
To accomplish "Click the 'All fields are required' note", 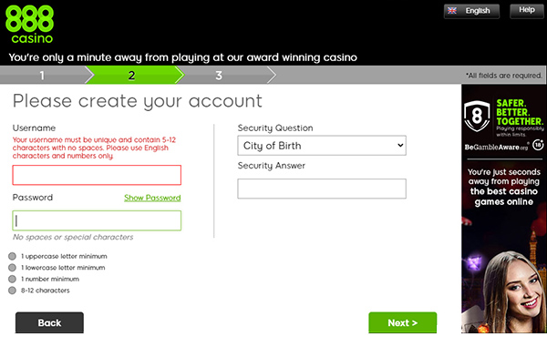I will (504, 76).
